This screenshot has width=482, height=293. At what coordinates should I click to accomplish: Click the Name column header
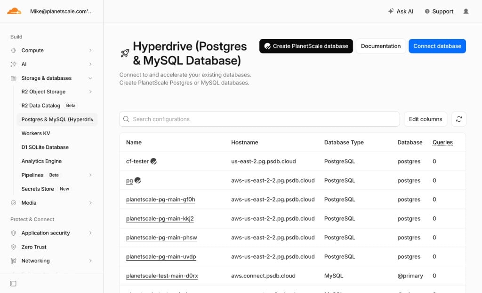tap(134, 142)
